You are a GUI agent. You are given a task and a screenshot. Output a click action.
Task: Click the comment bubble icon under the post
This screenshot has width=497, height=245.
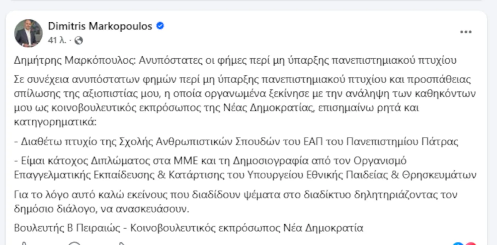[74, 244]
